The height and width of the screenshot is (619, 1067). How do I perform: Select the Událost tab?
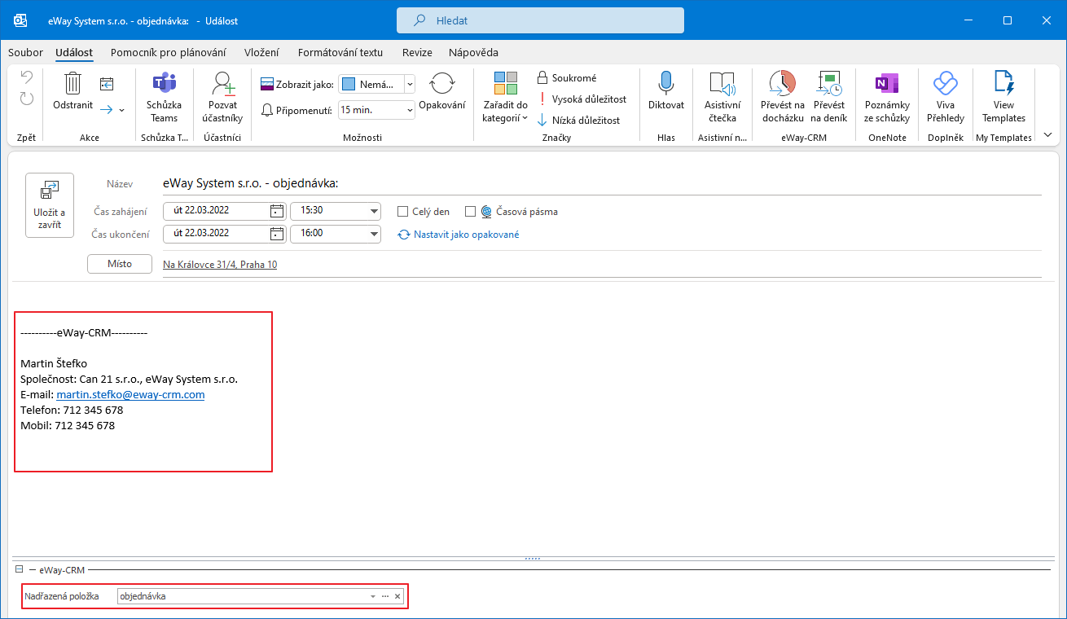pos(74,52)
